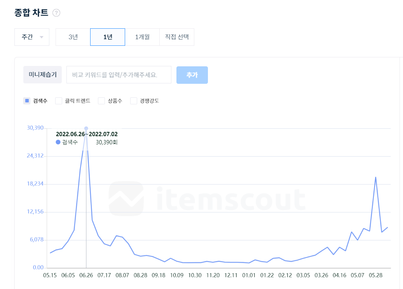Click the 30,390 y-axis value label
Screen dimensions: 403x289
[35, 128]
